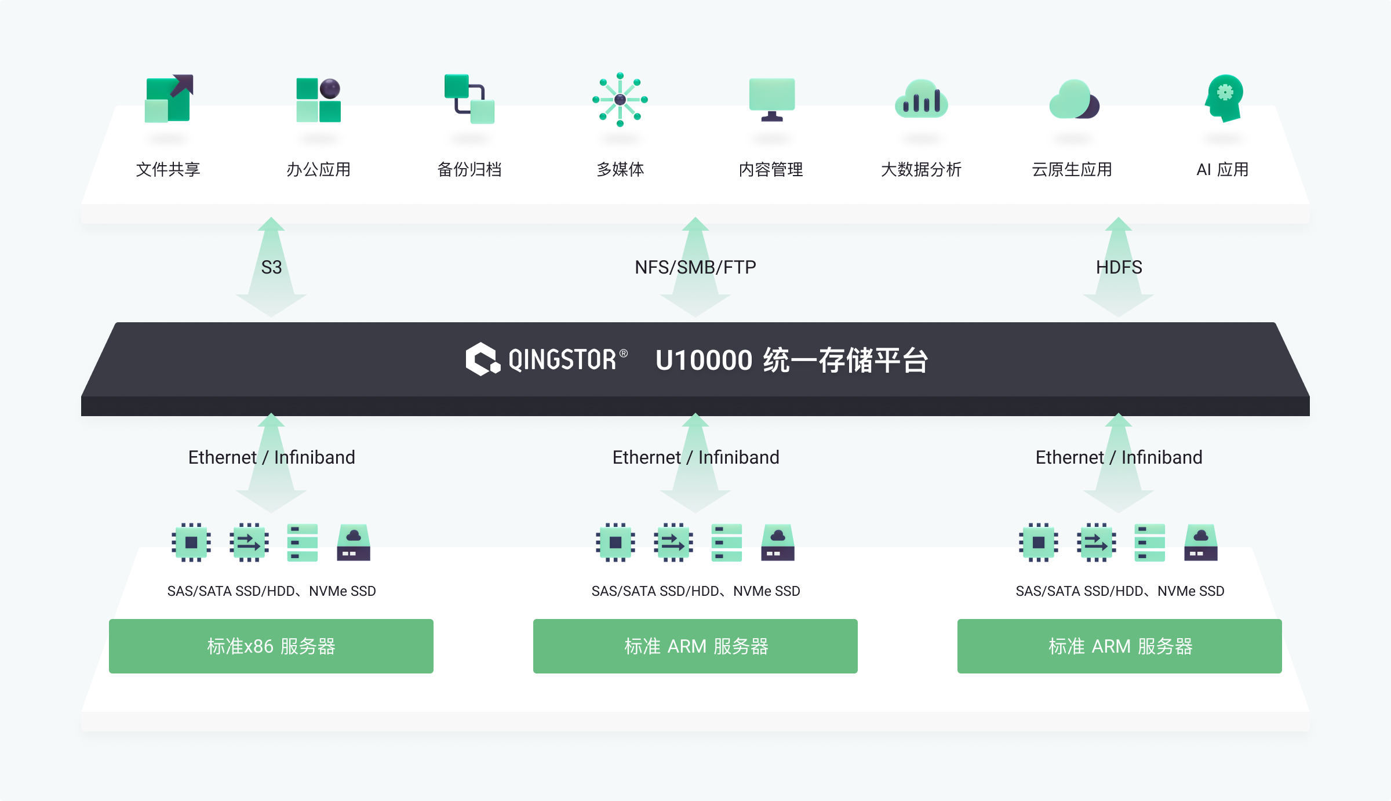Click the HDFS protocol label
1391x801 pixels.
[x=1119, y=267]
